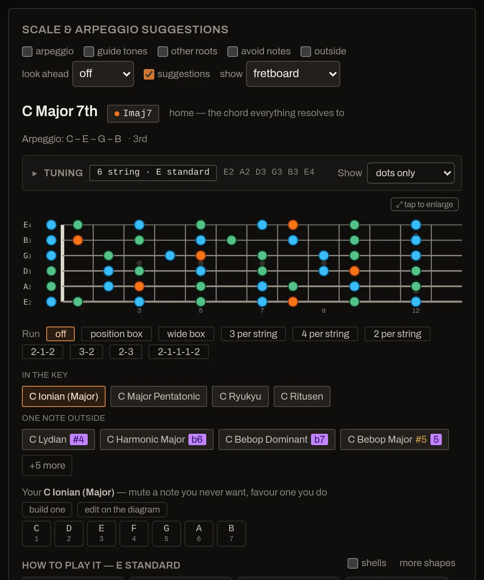Select C Lydian #4 scale
Image resolution: width=484 pixels, height=580 pixels.
[x=58, y=439]
